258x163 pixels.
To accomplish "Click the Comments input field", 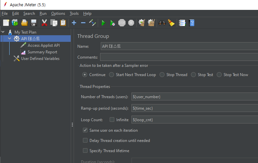I will pyautogui.click(x=179, y=57).
